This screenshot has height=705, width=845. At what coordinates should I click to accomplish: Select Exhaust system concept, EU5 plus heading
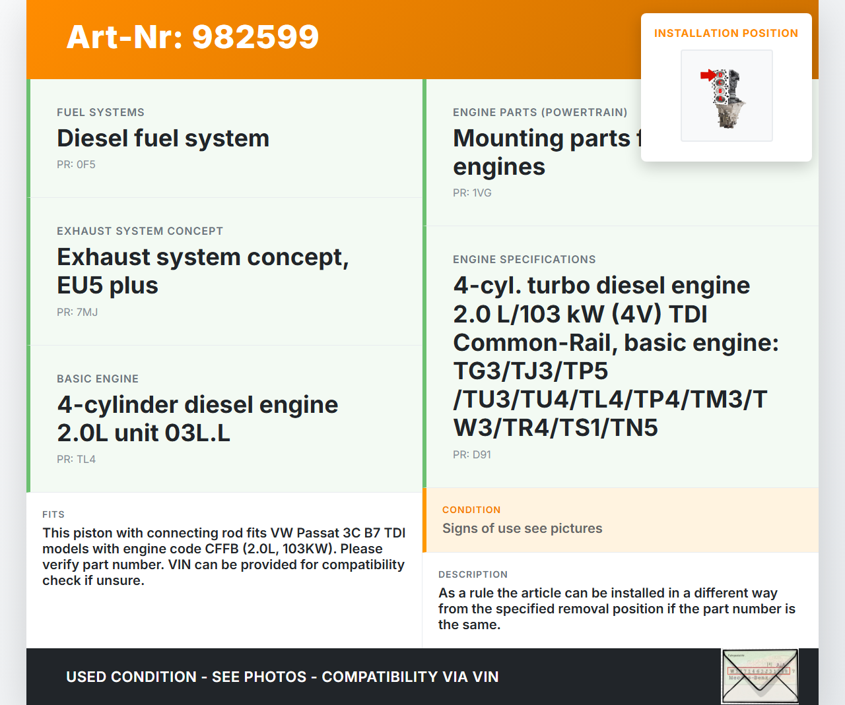point(203,271)
